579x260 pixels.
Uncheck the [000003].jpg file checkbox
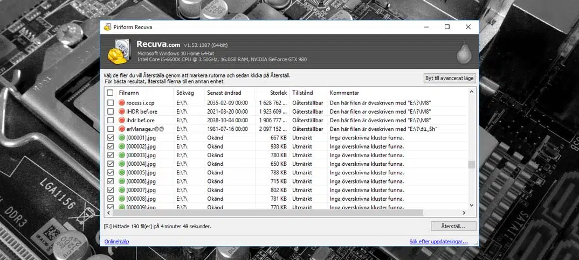click(x=111, y=156)
